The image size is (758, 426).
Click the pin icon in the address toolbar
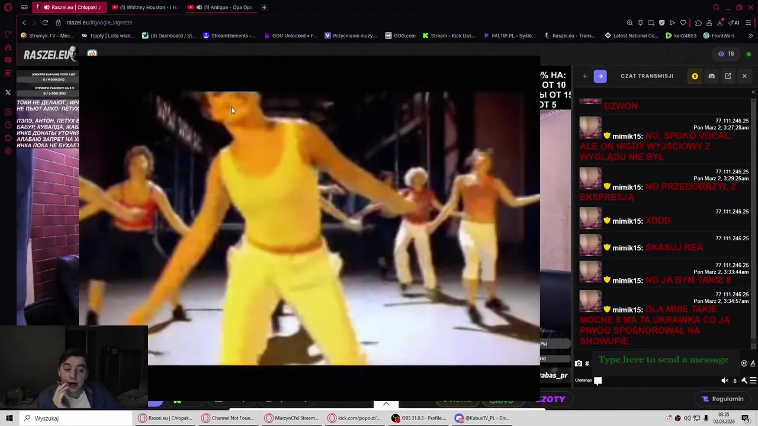[640, 22]
